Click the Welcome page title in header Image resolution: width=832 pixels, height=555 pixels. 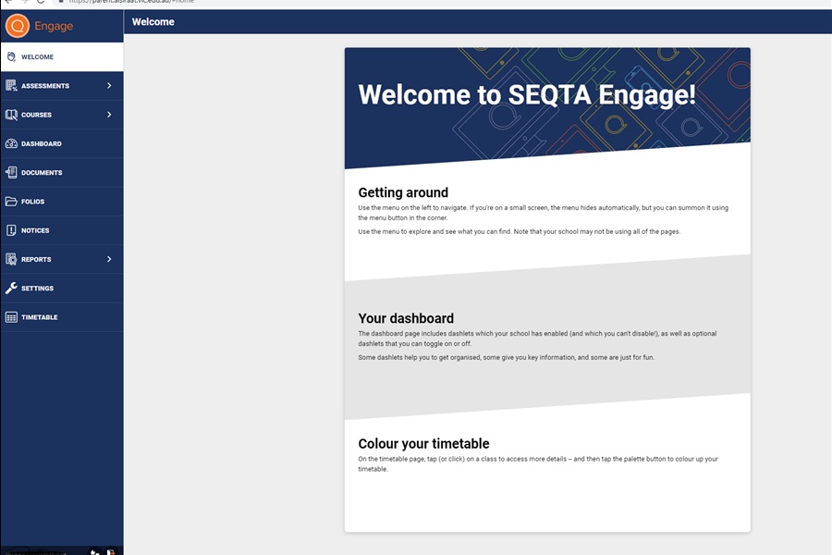coord(153,22)
